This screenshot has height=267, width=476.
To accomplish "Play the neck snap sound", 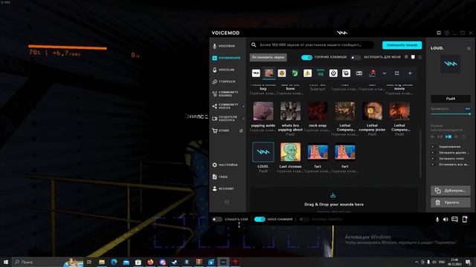I will (318, 111).
